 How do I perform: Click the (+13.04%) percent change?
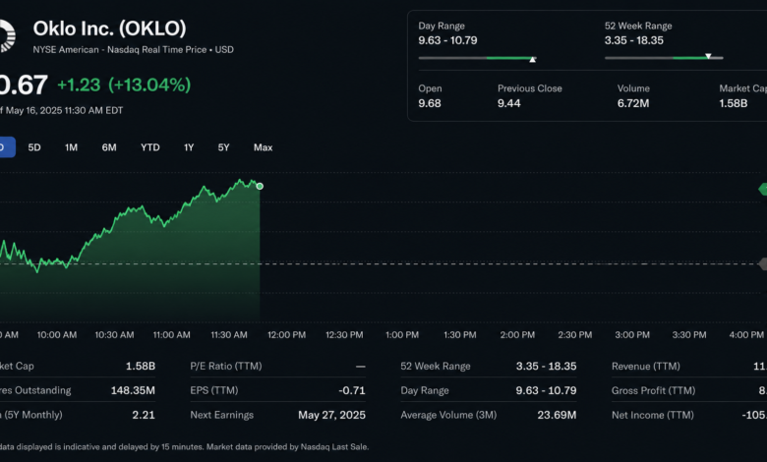(149, 86)
